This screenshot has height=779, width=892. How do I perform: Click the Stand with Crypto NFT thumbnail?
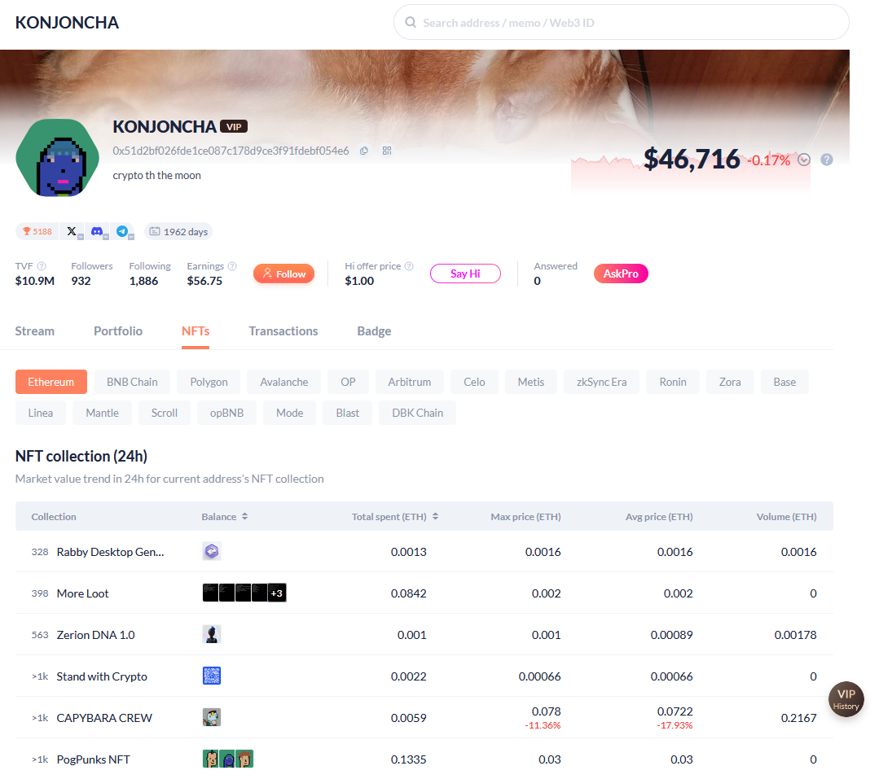pos(212,676)
